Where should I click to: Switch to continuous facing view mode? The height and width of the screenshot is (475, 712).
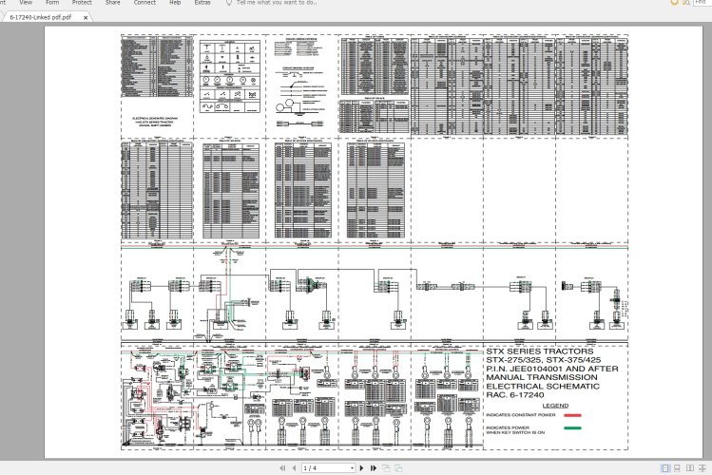(x=702, y=468)
